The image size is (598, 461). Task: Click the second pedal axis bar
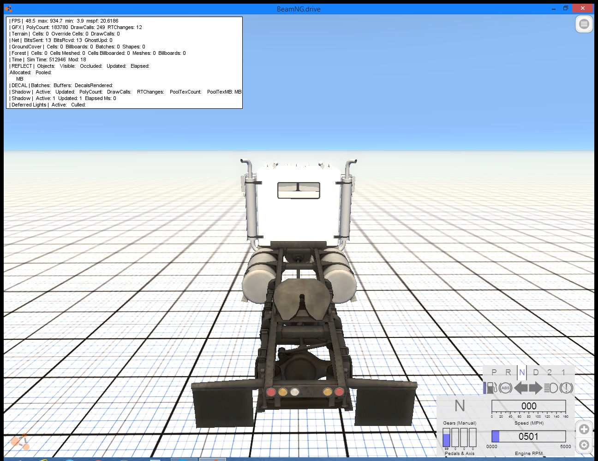click(x=455, y=437)
